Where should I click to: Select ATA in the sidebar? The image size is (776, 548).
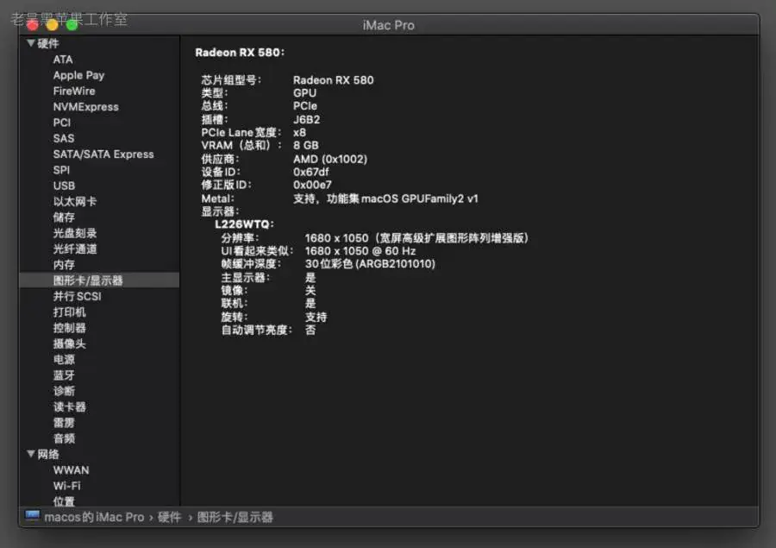click(63, 60)
